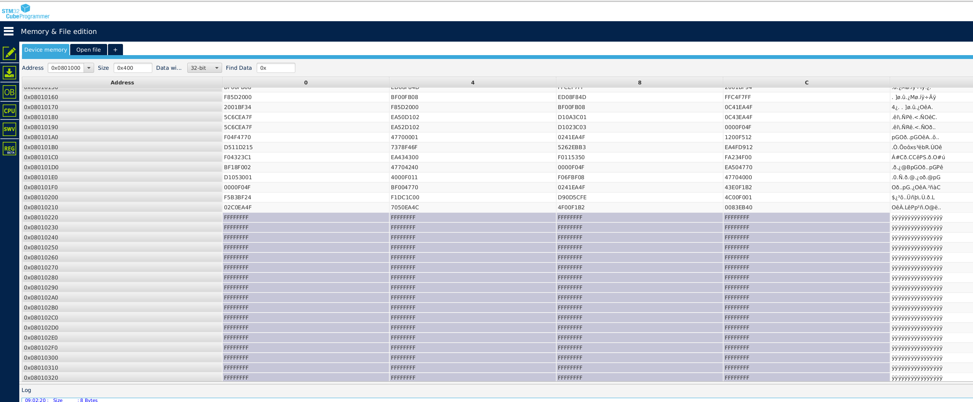This screenshot has width=973, height=402.
Task: Click the column 8 header
Action: 640,82
